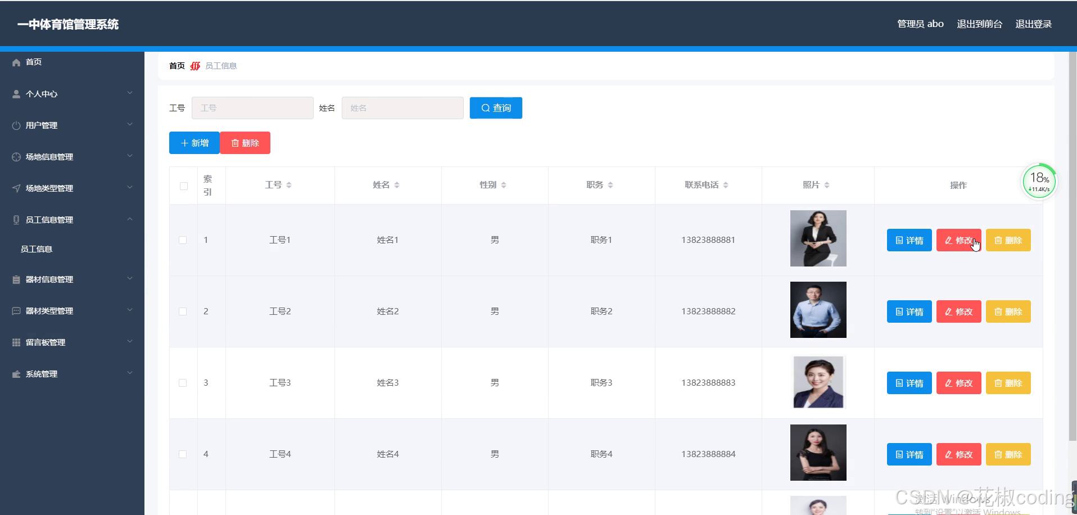Open 详情 for 工号2 row
This screenshot has width=1077, height=515.
[x=909, y=311]
